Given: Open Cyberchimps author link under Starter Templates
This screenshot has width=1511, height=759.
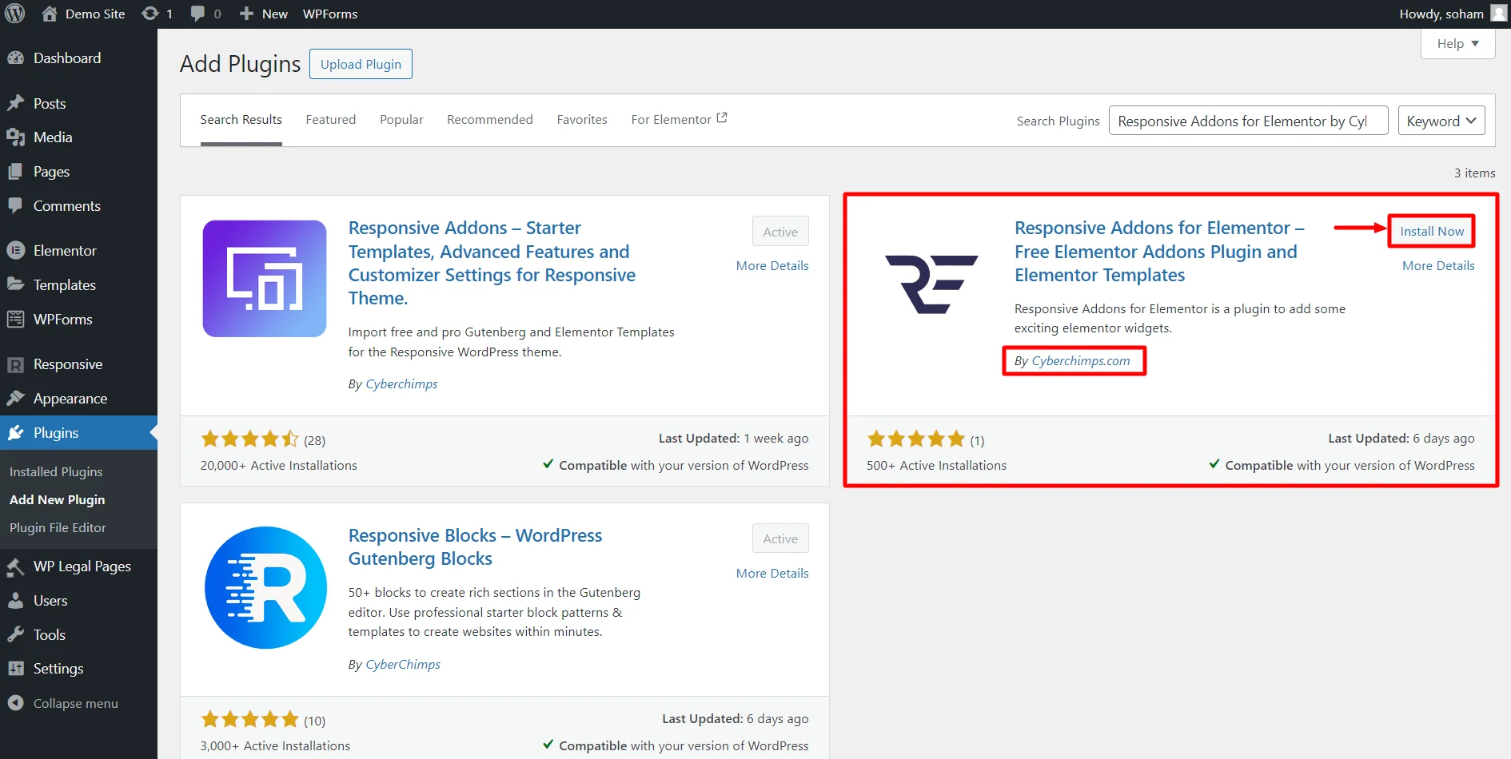Looking at the screenshot, I should coord(401,383).
